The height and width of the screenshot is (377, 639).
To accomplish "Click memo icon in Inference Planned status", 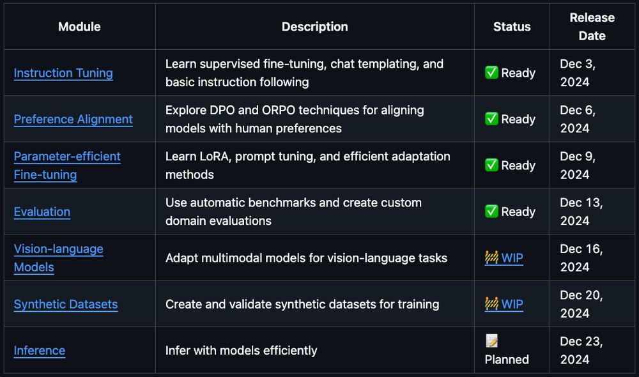I will [x=491, y=341].
